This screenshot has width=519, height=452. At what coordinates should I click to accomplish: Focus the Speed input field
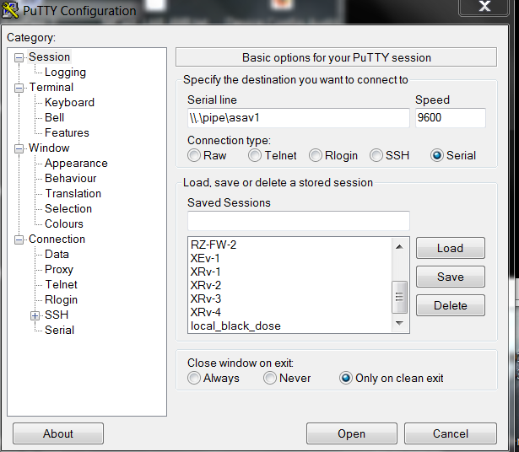click(451, 118)
